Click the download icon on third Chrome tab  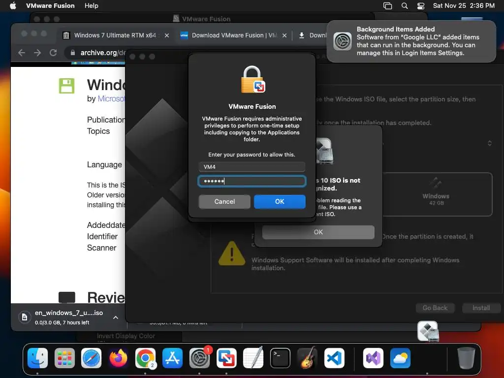click(x=302, y=35)
